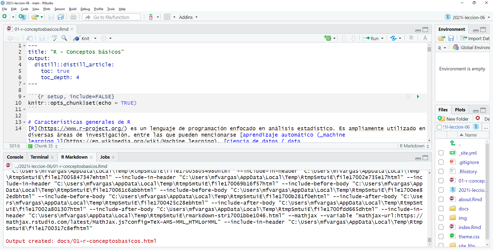Switch to the Terminal tab
This screenshot has height=250, width=493.
[39, 157]
